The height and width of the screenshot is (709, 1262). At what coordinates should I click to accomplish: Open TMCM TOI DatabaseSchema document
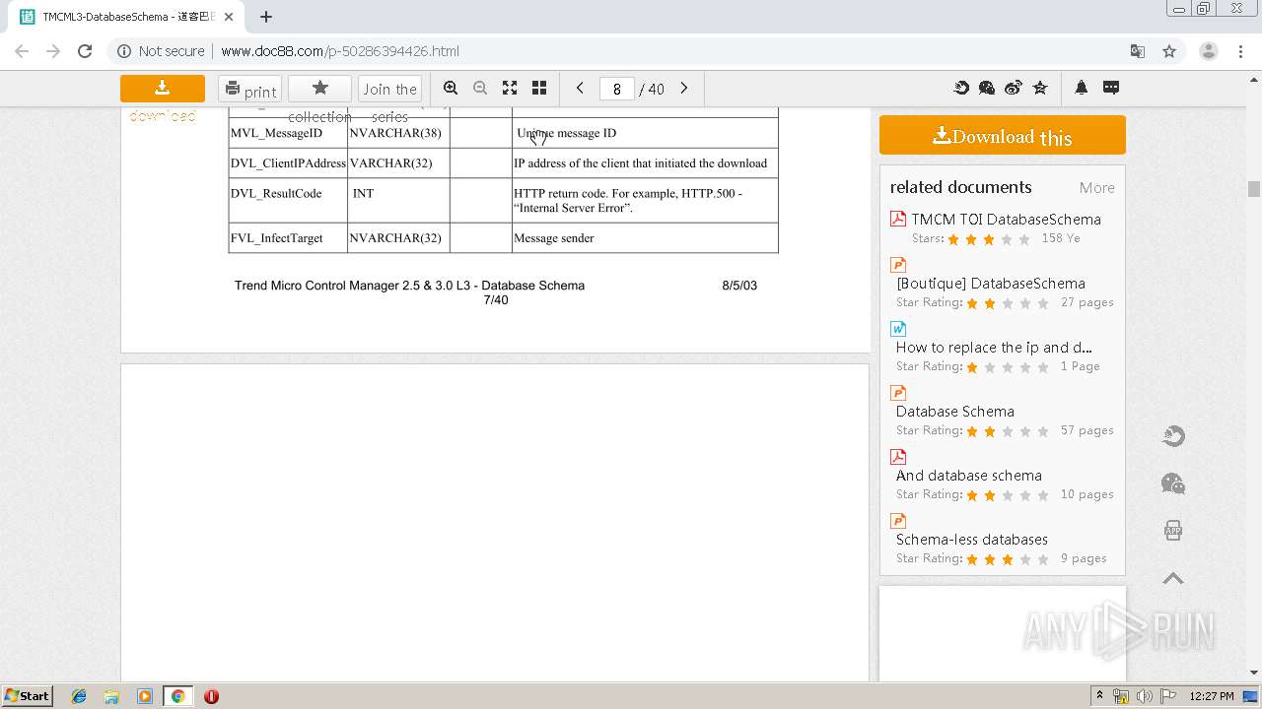click(1006, 219)
